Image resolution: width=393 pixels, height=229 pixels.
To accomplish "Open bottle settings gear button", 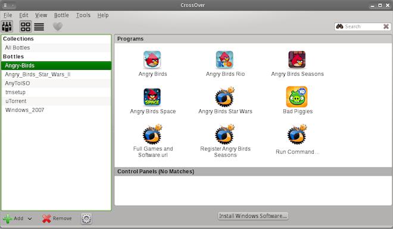I will pyautogui.click(x=86, y=219).
